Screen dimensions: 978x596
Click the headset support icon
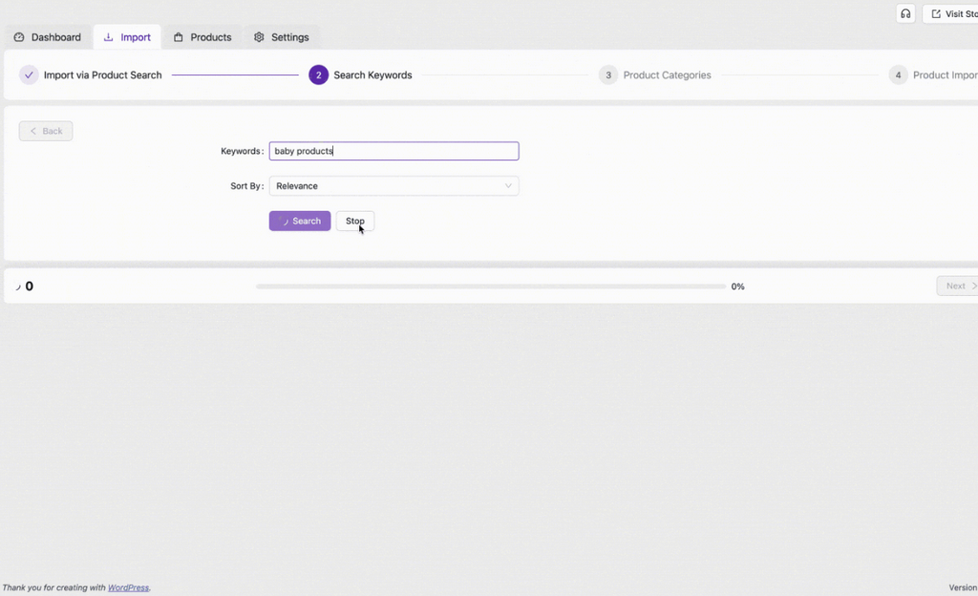pyautogui.click(x=905, y=13)
